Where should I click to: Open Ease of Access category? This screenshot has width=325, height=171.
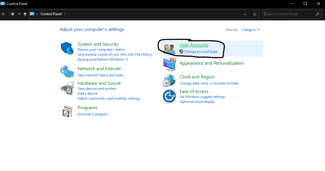194,91
